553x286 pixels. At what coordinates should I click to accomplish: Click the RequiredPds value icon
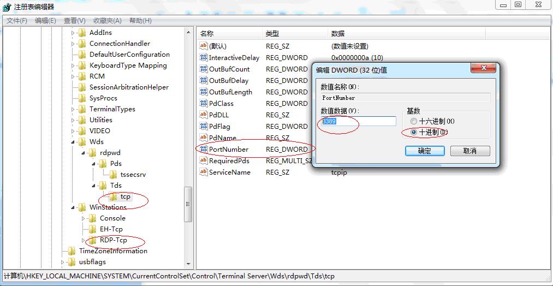coord(204,160)
